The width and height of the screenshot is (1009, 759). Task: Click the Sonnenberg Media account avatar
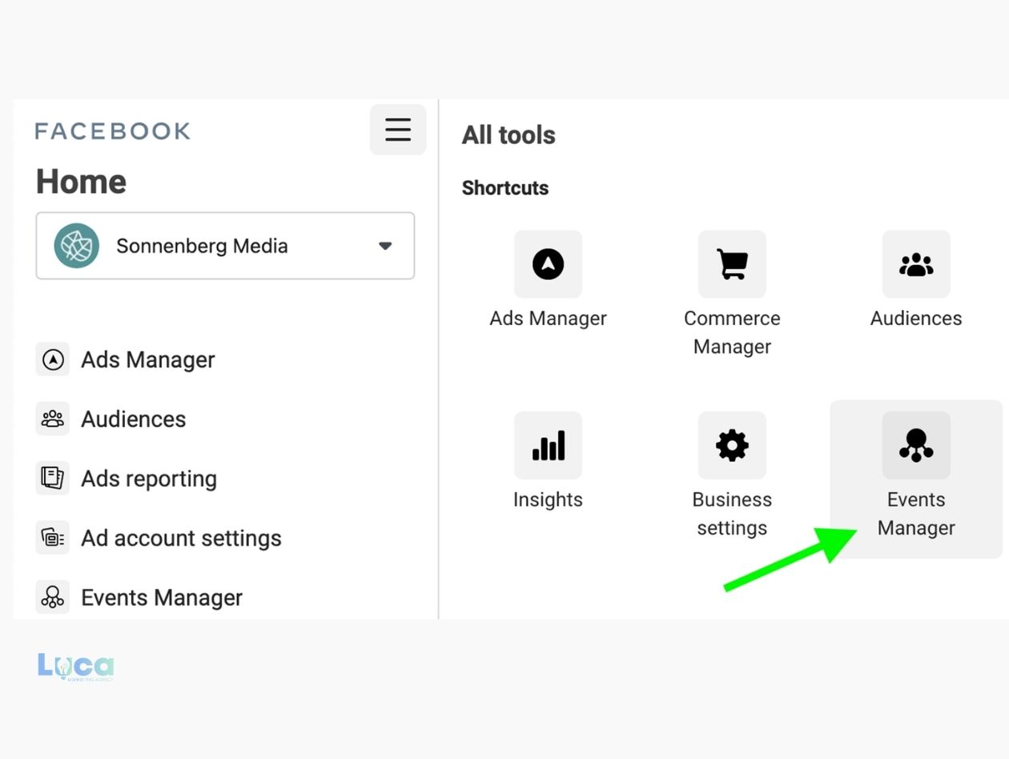pyautogui.click(x=77, y=246)
